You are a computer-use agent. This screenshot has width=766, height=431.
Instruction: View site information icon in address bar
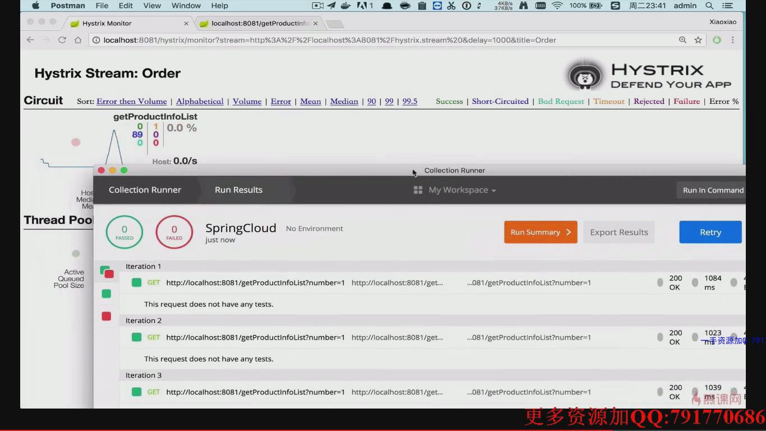96,40
